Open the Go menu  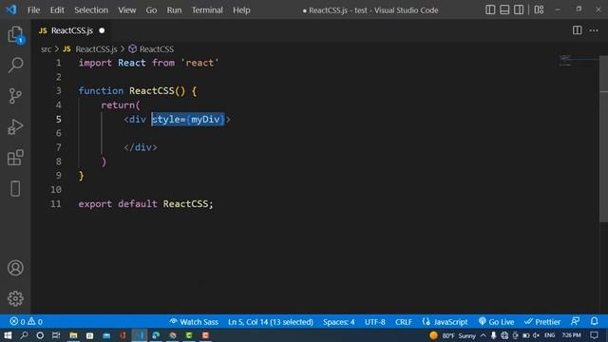[151, 10]
